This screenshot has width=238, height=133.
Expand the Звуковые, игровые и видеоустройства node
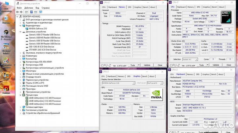(x=20, y=53)
